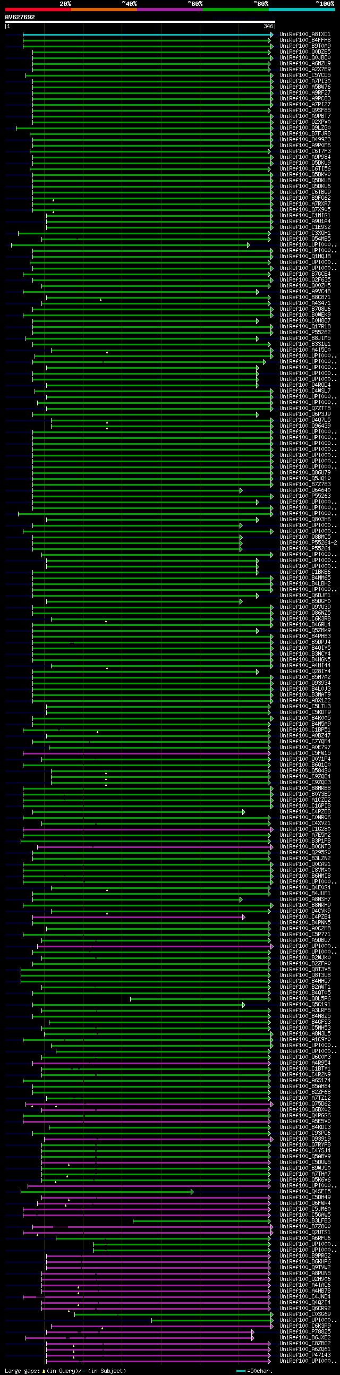
Task: Select hit label UniRef100_Q5DKU9
Action: click(305, 163)
